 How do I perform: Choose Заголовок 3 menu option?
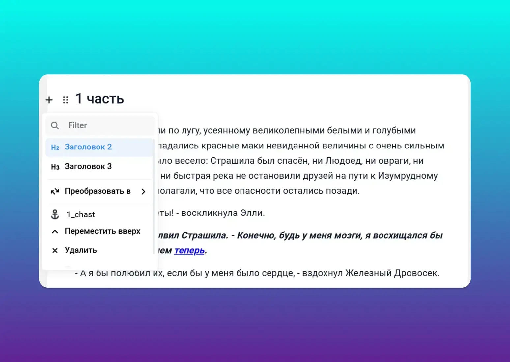tap(88, 167)
